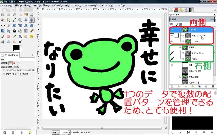Expand the カエル コピー layer group

(x=180, y=77)
